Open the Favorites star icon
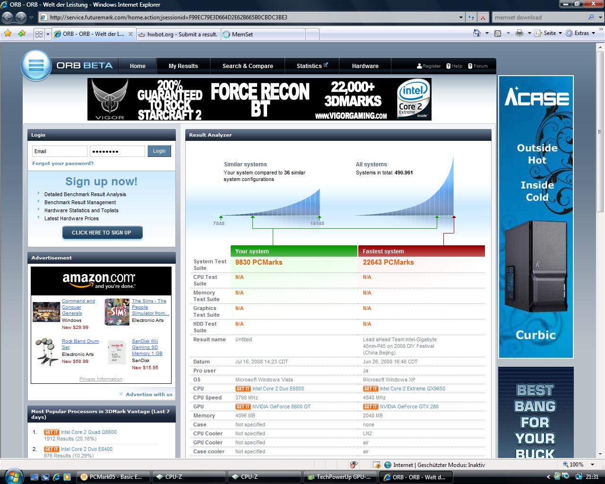This screenshot has width=605, height=484. (8, 34)
